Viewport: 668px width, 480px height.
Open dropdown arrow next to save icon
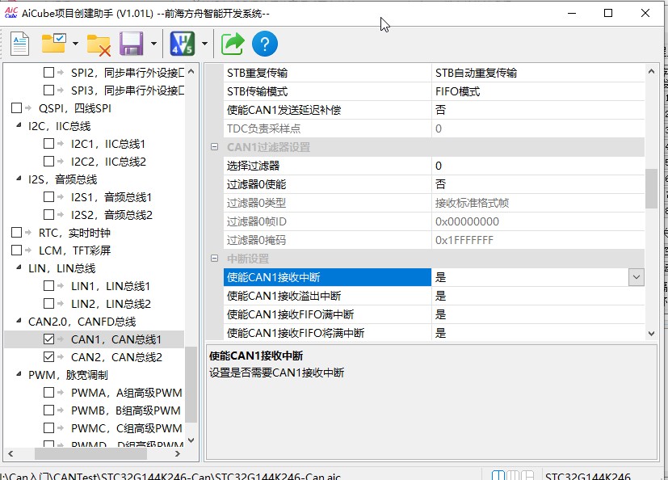pyautogui.click(x=153, y=44)
